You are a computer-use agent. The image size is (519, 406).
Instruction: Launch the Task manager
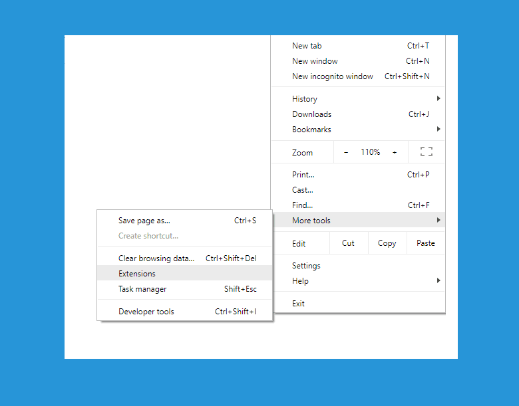[x=185, y=288]
